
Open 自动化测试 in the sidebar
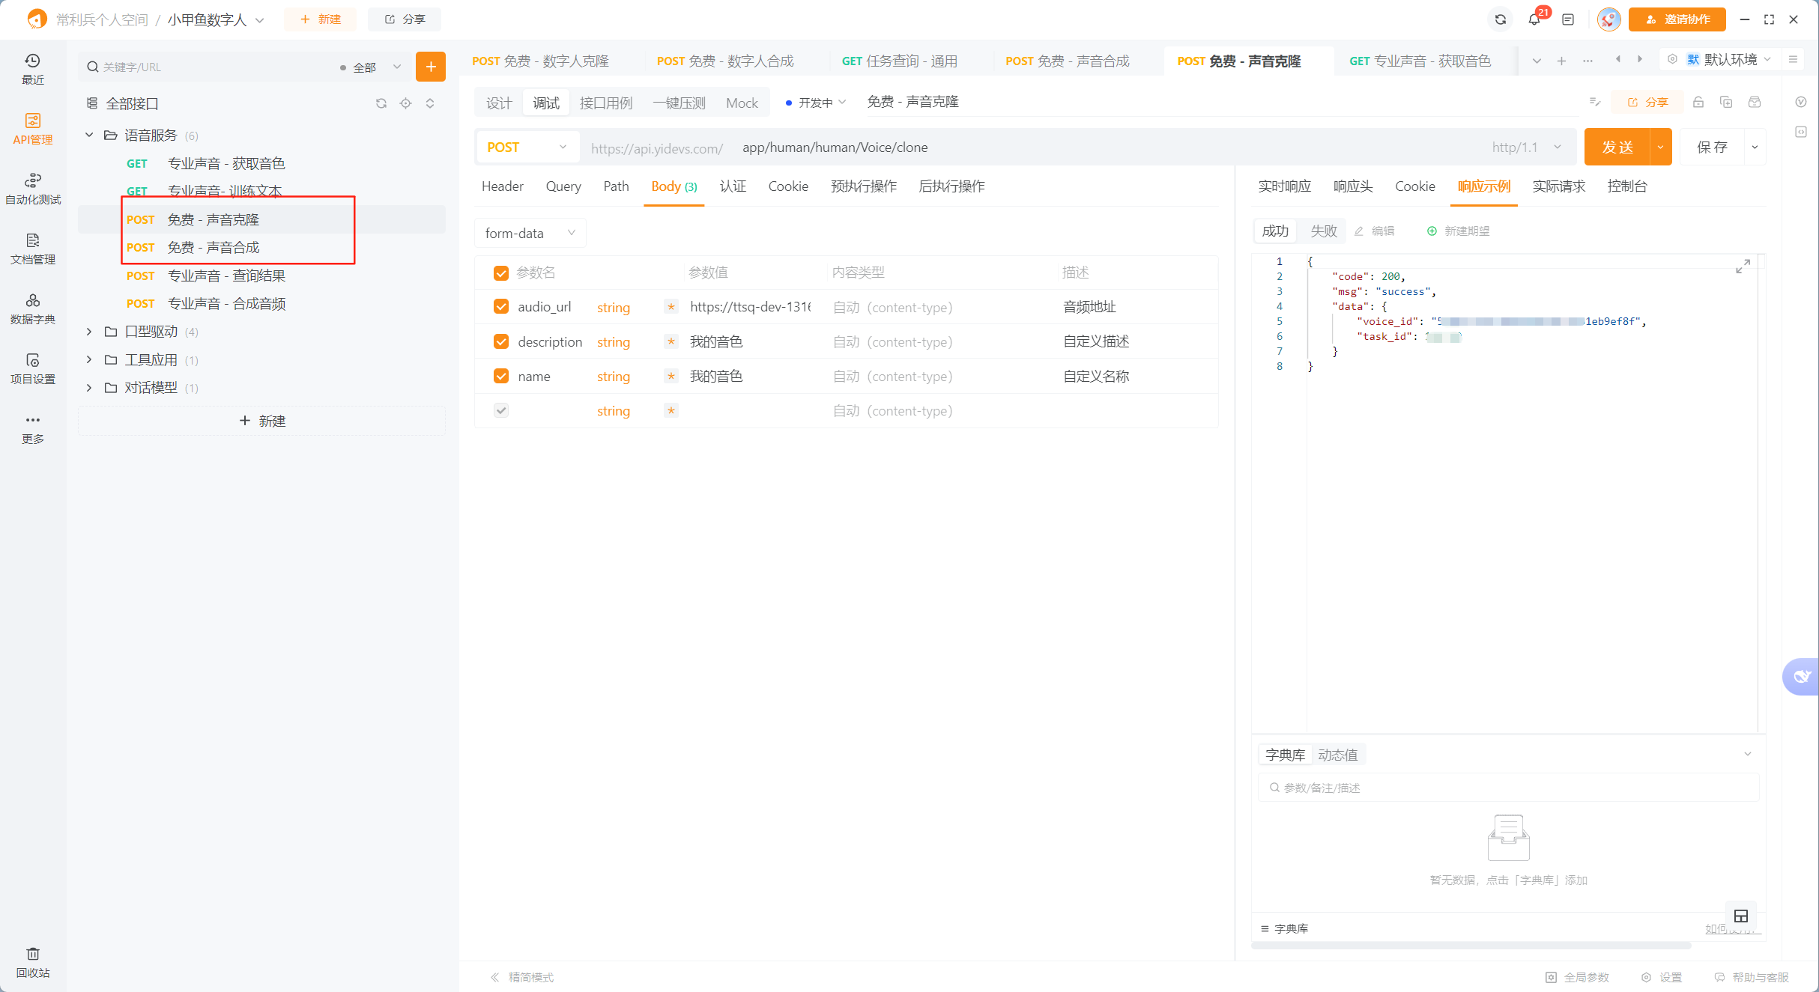click(x=32, y=189)
